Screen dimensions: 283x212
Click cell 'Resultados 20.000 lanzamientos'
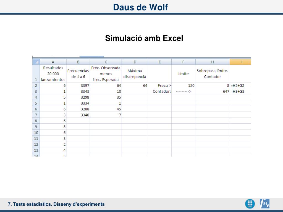53,74
